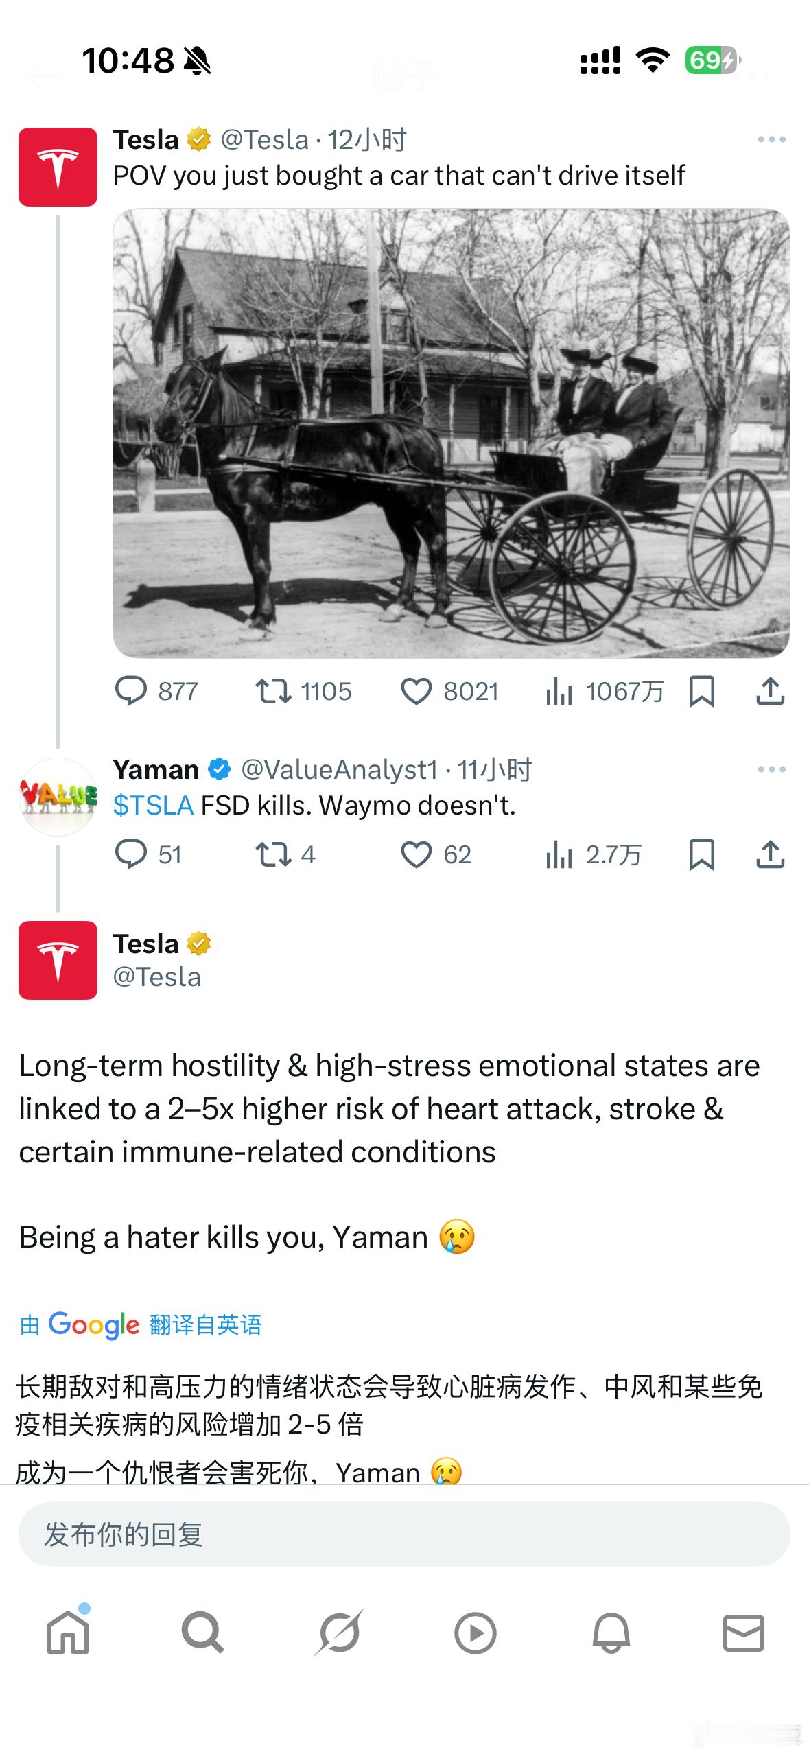Open more options for Tesla's first post
Image resolution: width=809 pixels, height=1754 pixels.
(x=771, y=139)
